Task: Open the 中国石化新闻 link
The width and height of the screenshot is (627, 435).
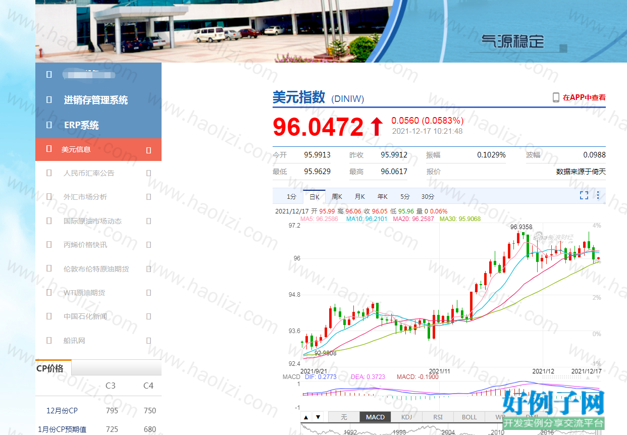Action: 85,316
